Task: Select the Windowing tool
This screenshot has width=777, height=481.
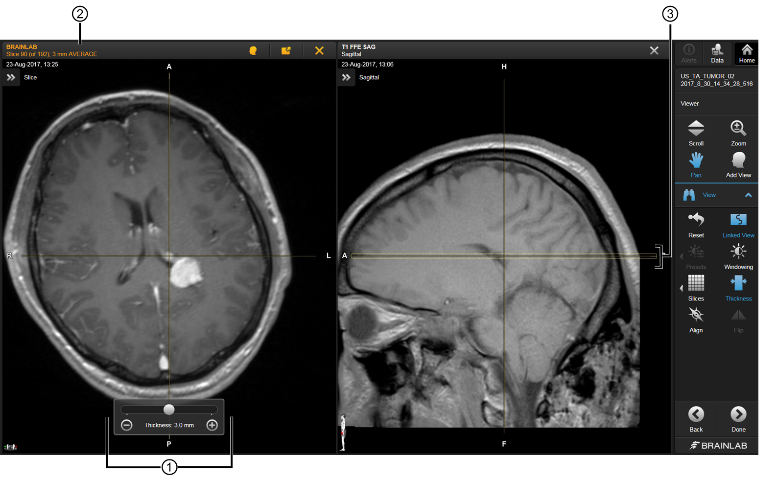Action: click(x=738, y=257)
